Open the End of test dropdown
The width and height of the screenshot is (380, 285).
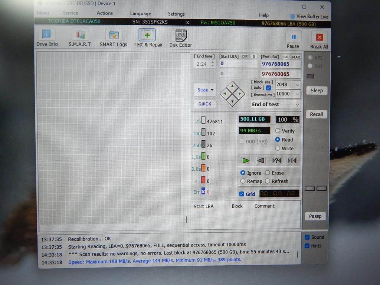pyautogui.click(x=275, y=104)
